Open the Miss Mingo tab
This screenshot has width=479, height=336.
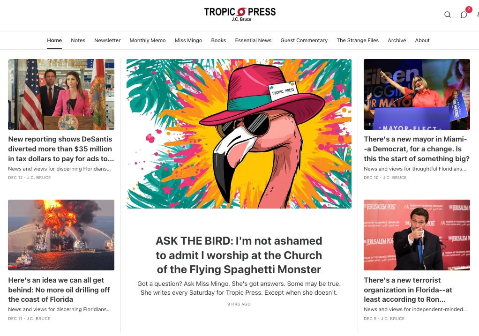188,40
